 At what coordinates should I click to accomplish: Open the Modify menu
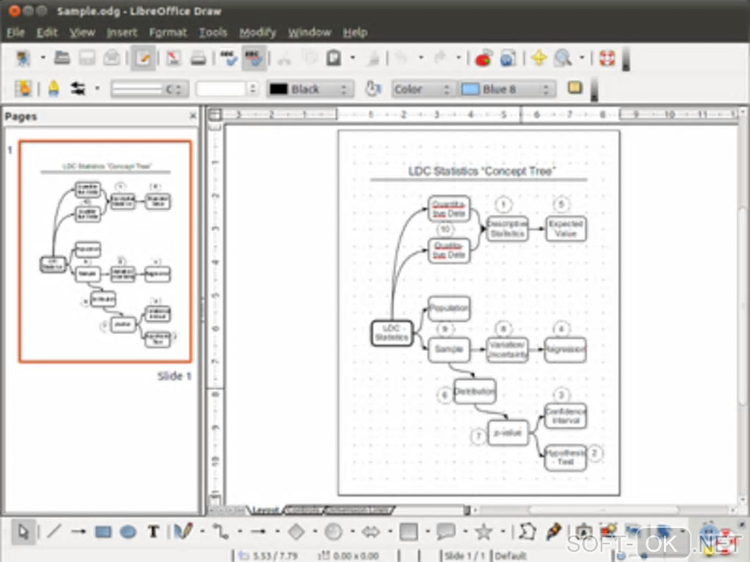257,32
